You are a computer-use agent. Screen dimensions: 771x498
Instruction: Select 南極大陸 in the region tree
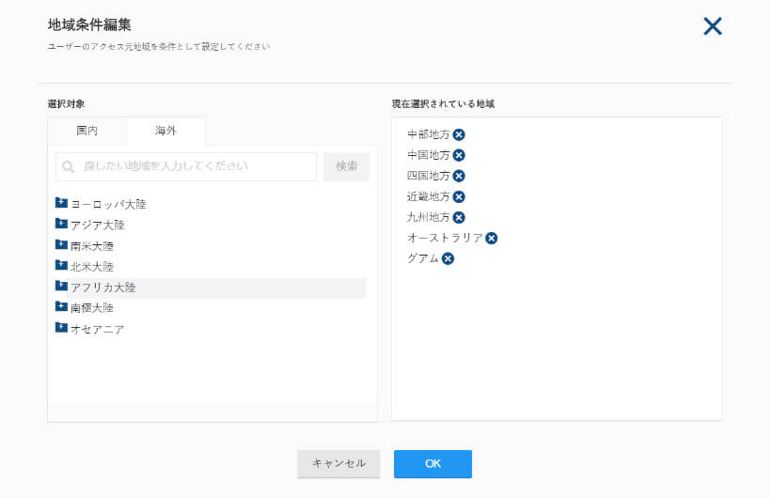92,308
